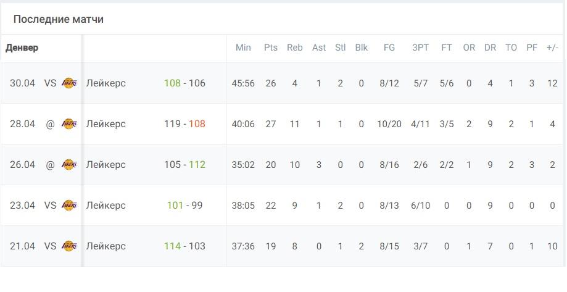This screenshot has height=292, width=567.
Task: Select the 119 - 108 match score
Action: (184, 123)
